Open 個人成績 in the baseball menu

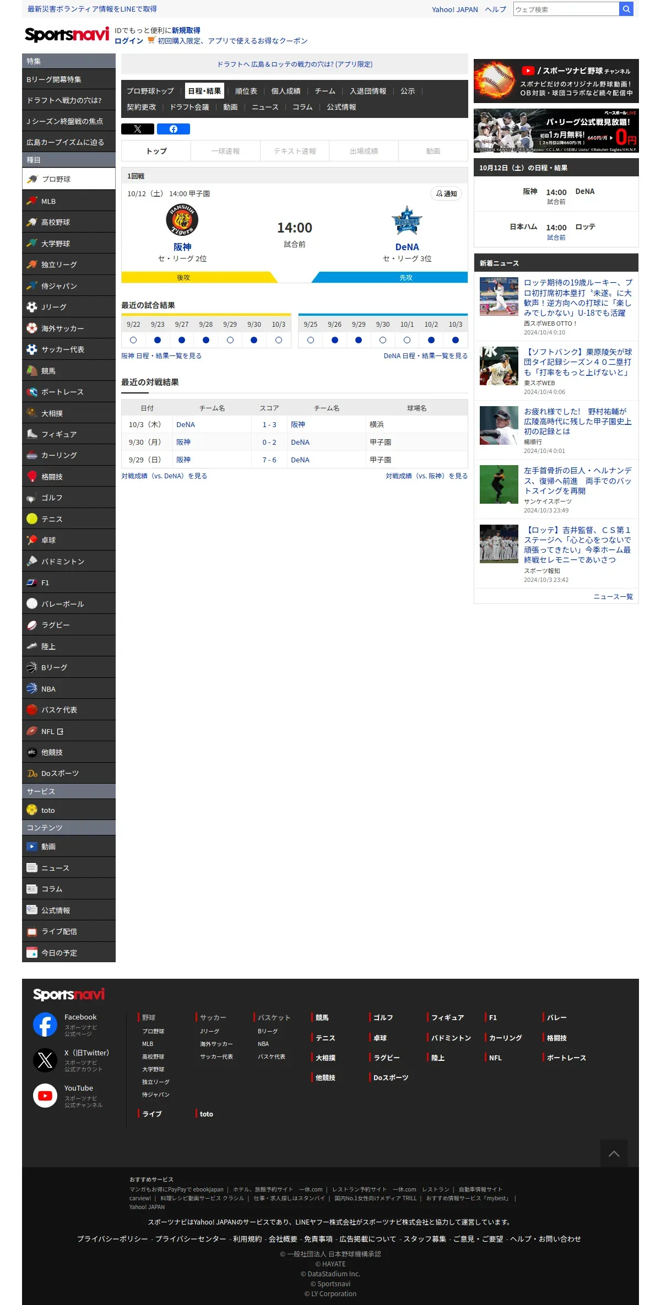point(286,91)
